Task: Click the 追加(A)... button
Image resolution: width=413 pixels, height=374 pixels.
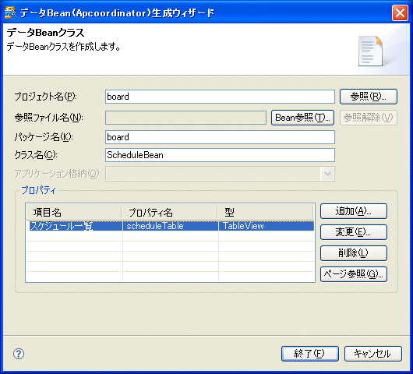Action: 354,211
